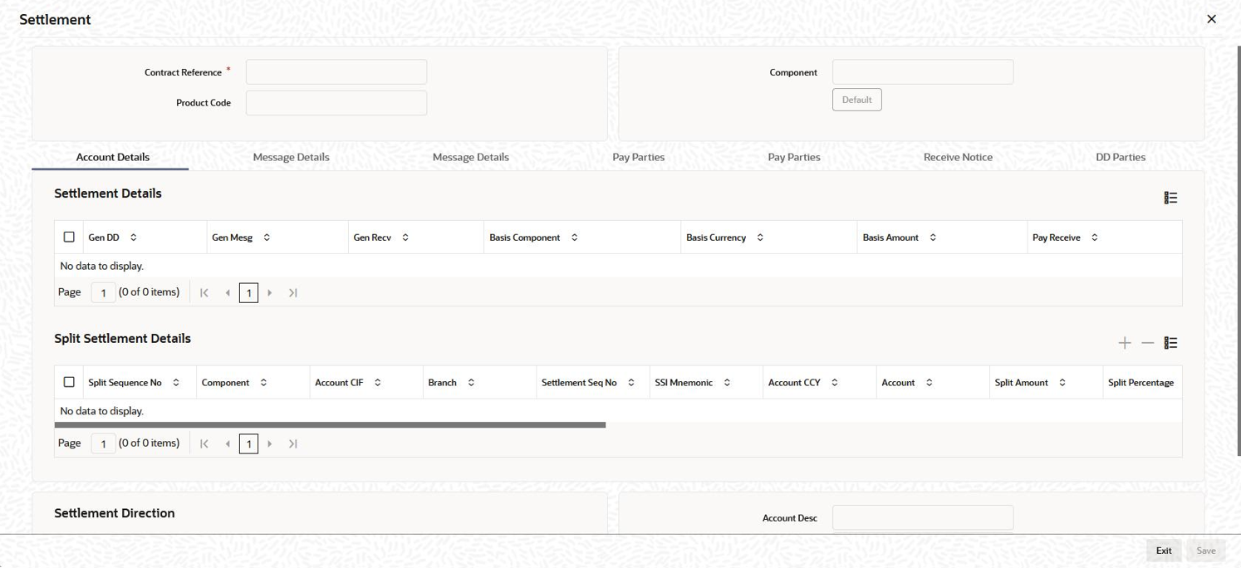This screenshot has width=1241, height=568.
Task: Open the first Pay Parties tab
Action: click(x=639, y=157)
